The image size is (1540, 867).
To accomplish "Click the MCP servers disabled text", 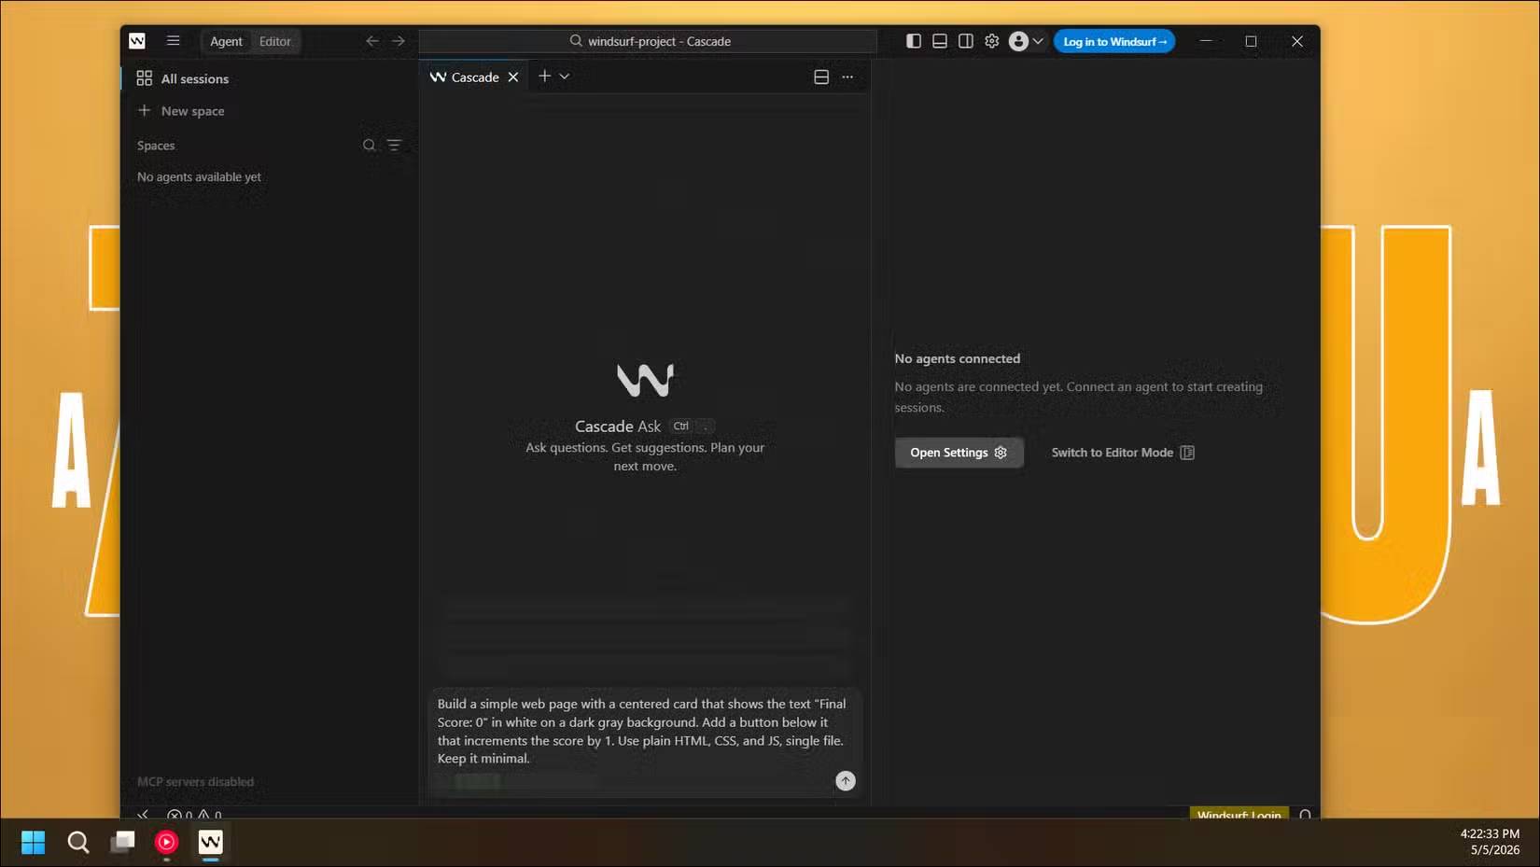I will (195, 782).
